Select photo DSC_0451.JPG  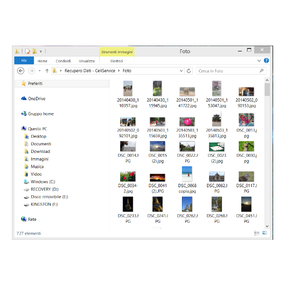click(247, 210)
